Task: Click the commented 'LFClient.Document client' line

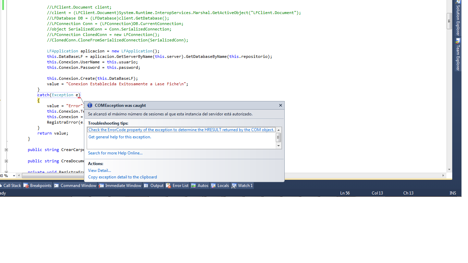Action: [x=79, y=7]
